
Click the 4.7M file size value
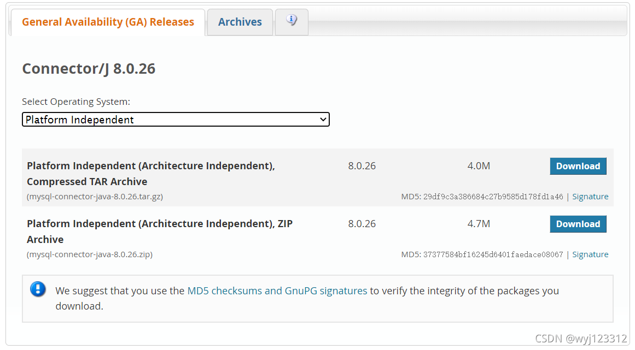479,223
